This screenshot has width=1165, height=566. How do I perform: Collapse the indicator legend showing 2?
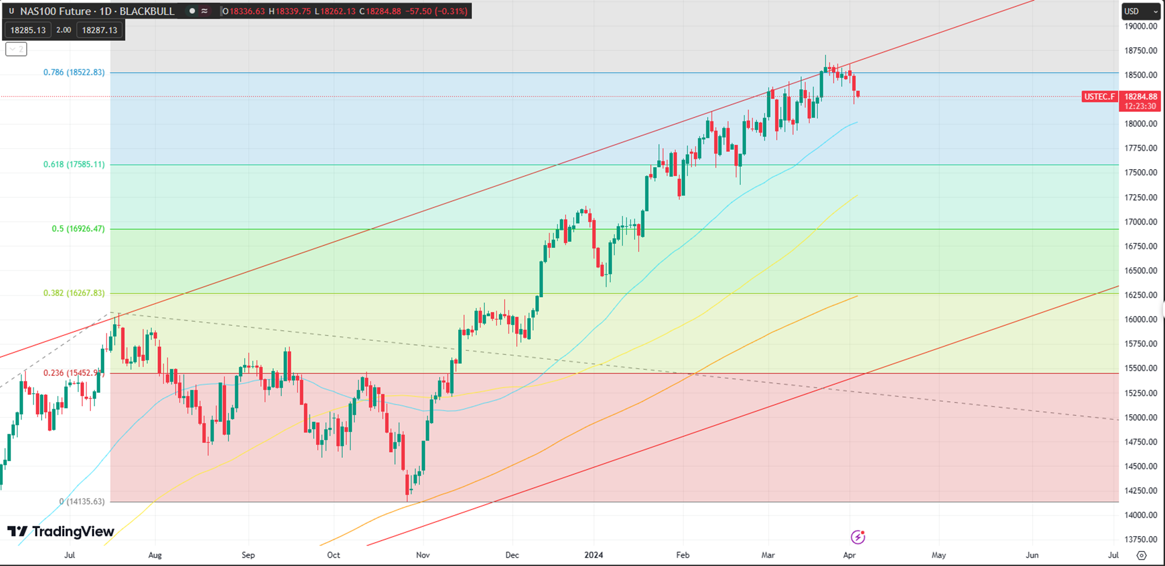pos(16,49)
